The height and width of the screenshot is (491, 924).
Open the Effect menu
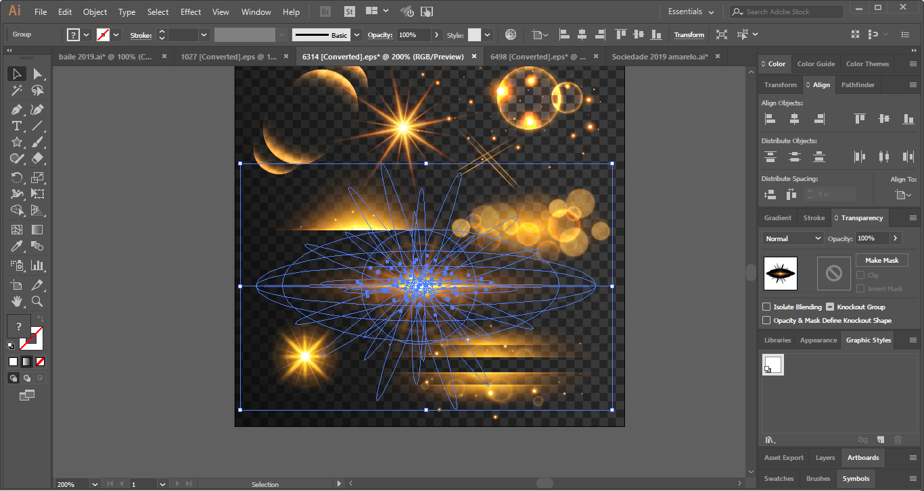pos(190,11)
